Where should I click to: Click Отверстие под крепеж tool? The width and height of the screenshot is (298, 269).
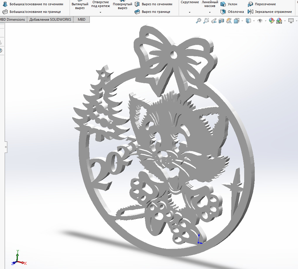click(x=101, y=4)
